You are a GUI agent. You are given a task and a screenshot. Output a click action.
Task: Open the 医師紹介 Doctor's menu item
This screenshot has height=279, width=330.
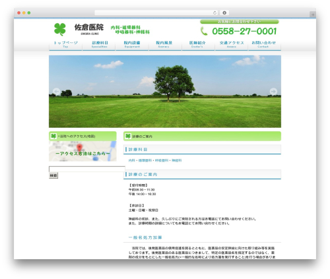click(197, 44)
